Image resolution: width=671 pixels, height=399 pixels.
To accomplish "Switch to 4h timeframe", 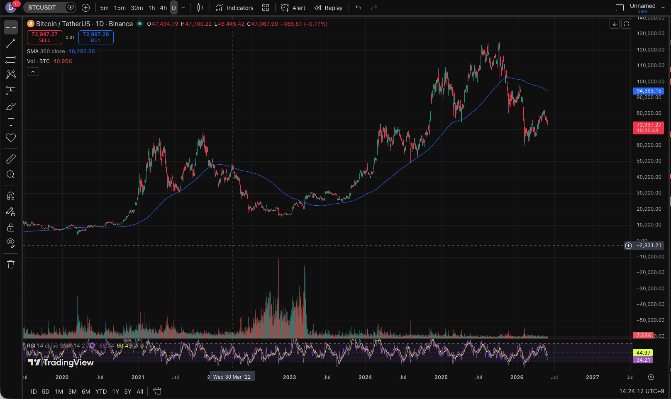I will [x=163, y=8].
